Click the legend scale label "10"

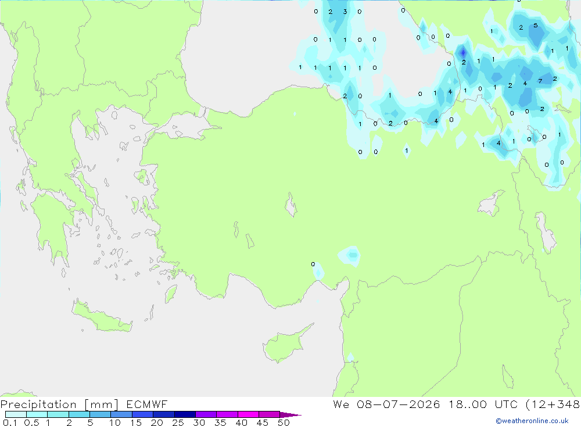pos(115,423)
